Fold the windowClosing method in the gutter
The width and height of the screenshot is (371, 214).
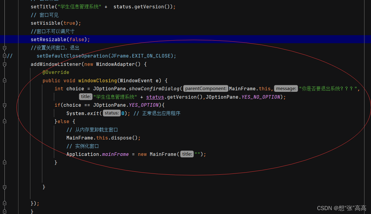pos(4,80)
